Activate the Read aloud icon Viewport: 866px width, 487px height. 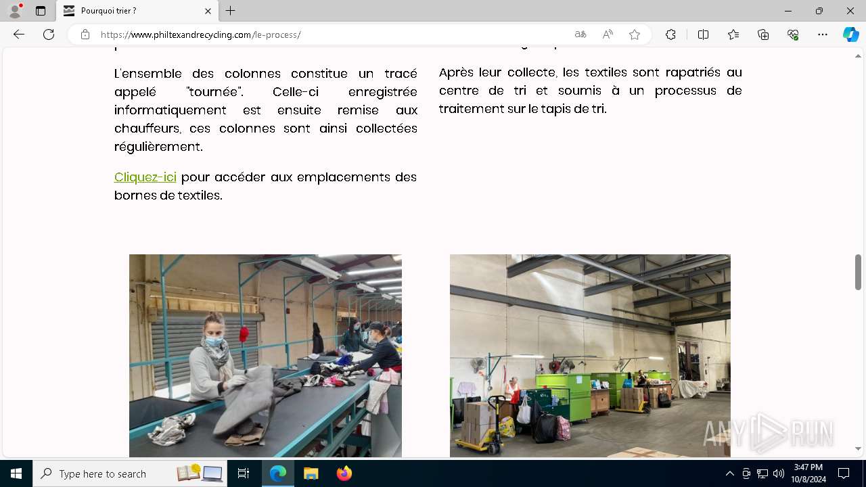(x=608, y=34)
